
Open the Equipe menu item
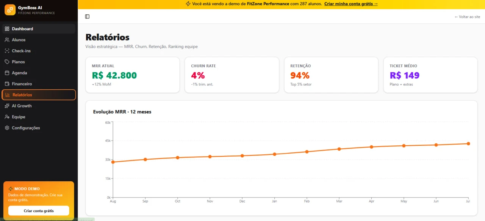tap(39, 117)
